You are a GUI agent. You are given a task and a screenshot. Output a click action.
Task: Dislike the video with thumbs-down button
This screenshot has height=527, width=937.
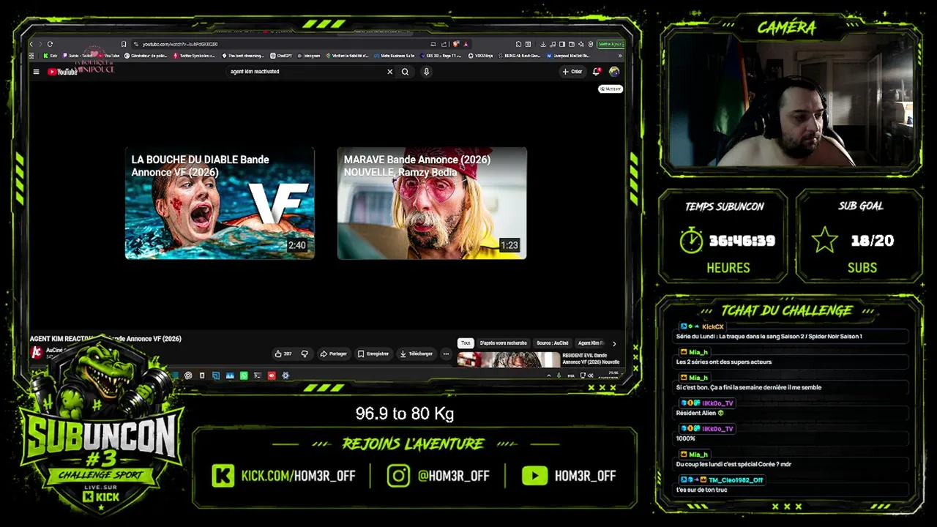305,354
